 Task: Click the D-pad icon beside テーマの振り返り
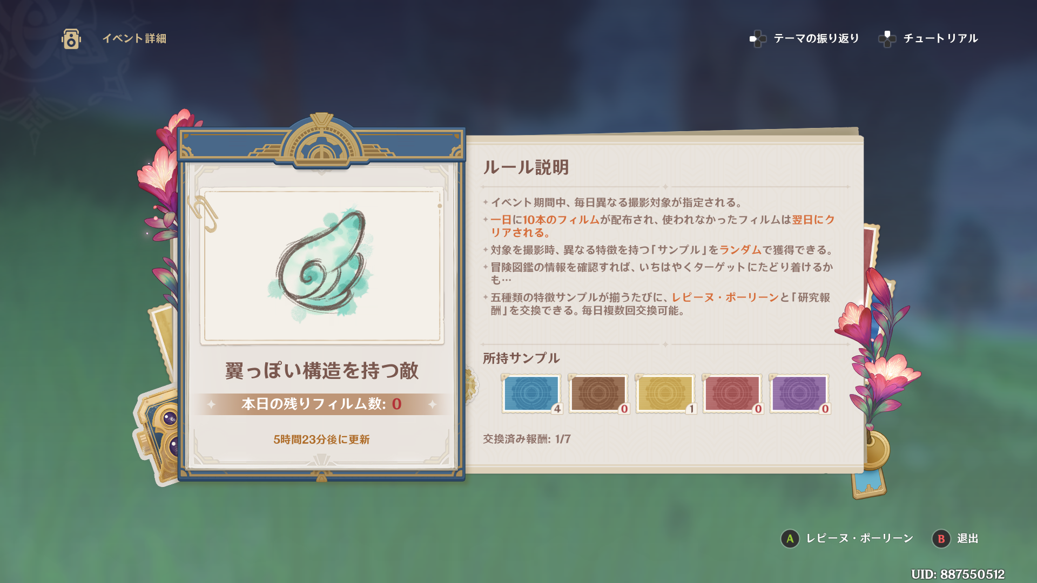tap(758, 39)
